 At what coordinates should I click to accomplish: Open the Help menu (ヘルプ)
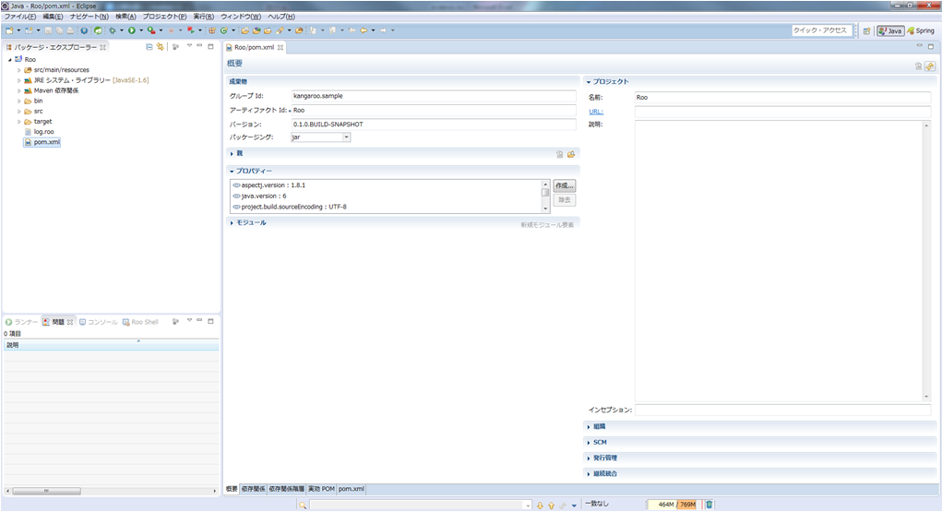click(x=281, y=17)
